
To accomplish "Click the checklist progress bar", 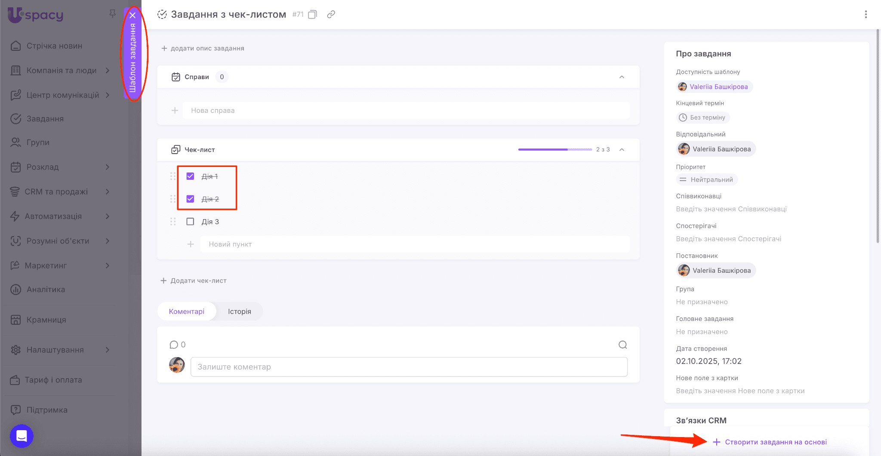I will pos(555,150).
